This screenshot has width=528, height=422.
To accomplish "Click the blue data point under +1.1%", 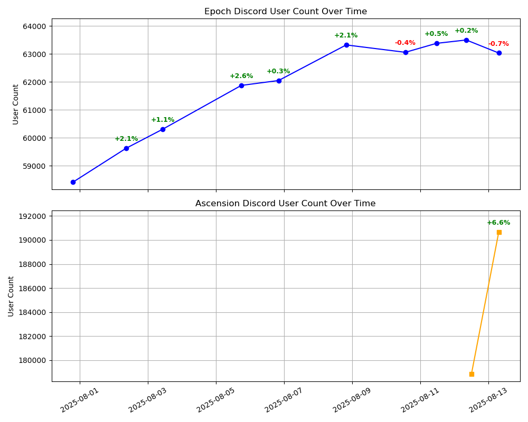I will click(x=163, y=130).
